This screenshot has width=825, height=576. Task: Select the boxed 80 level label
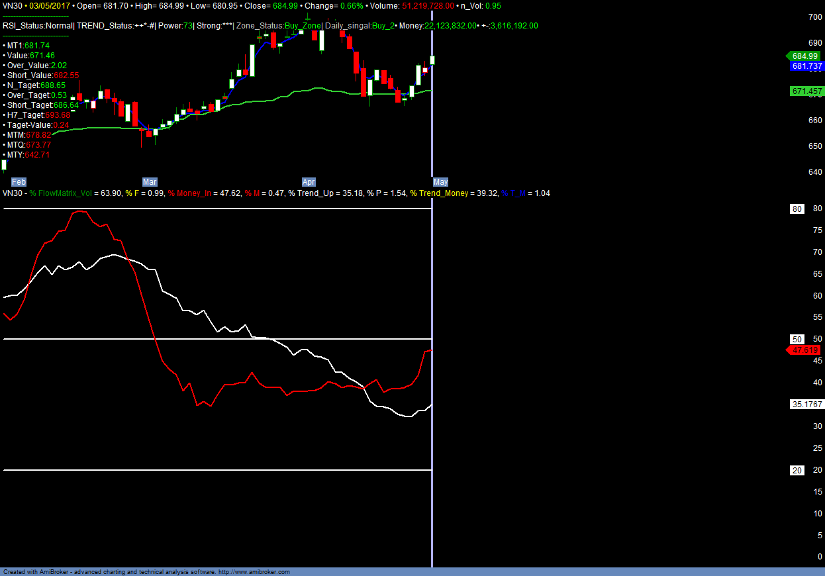(x=797, y=209)
